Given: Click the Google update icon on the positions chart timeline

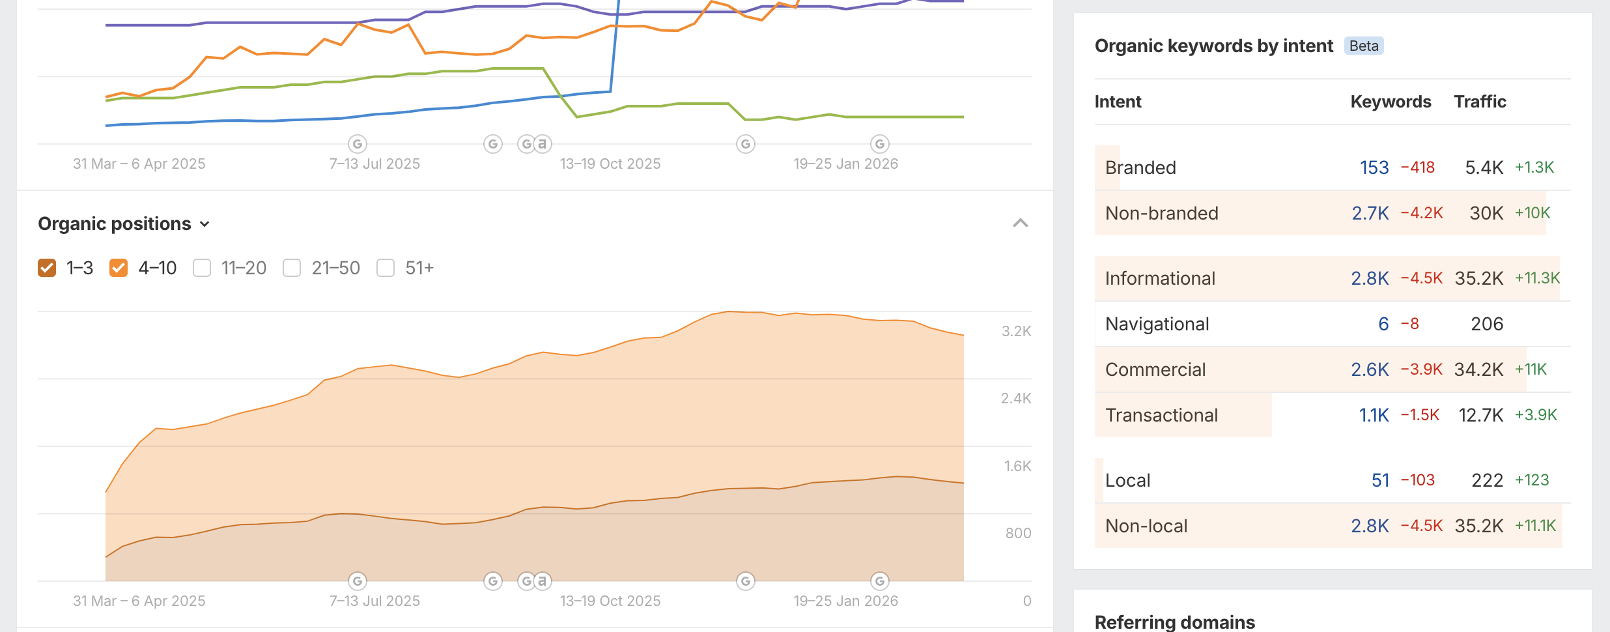Looking at the screenshot, I should tap(357, 580).
